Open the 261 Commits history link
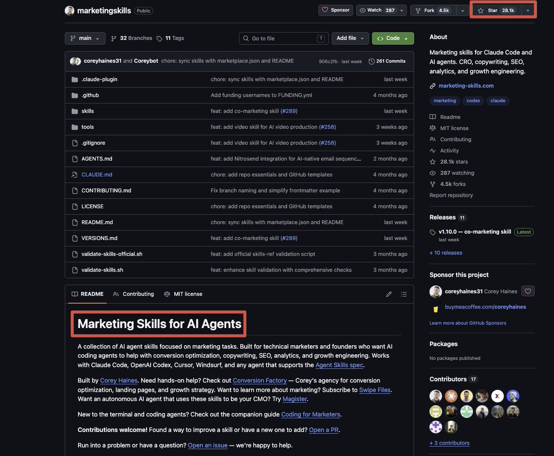Screen dimensions: 554x456 [387, 61]
